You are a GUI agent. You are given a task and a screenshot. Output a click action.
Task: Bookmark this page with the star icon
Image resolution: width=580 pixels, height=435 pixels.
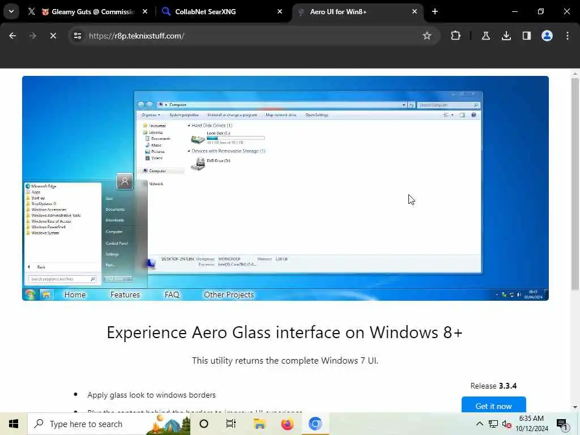427,36
